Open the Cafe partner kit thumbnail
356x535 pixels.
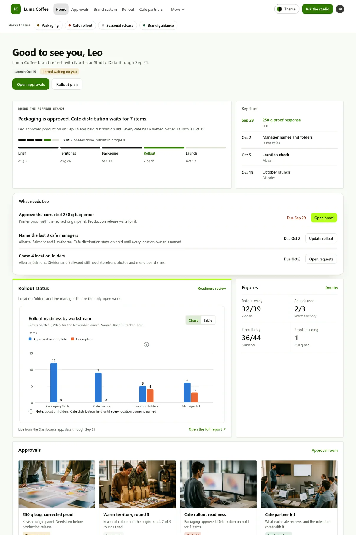[299, 484]
